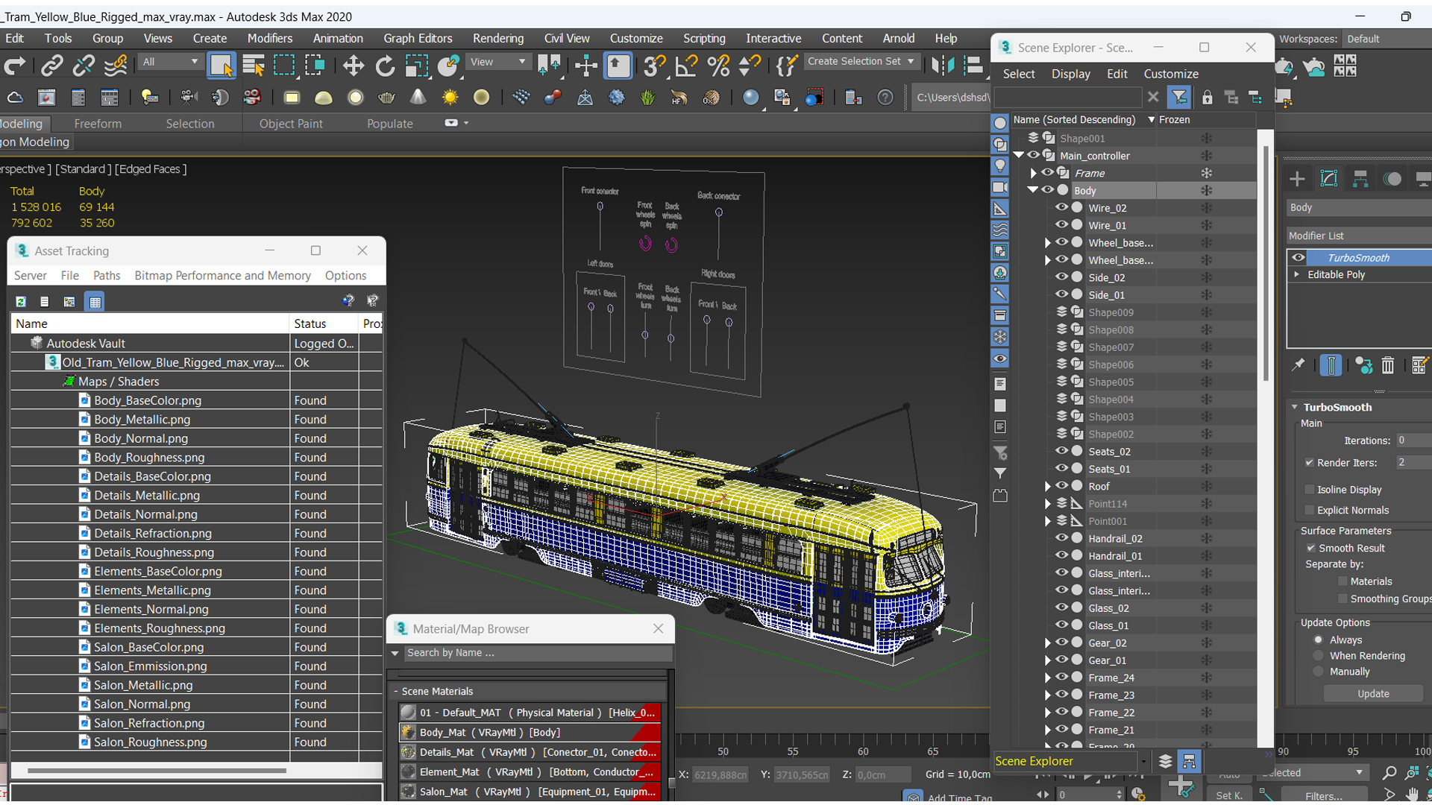Viewport: 1432px width, 805px height.
Task: Expand the Roof node in Scene Explorer
Action: coord(1048,486)
